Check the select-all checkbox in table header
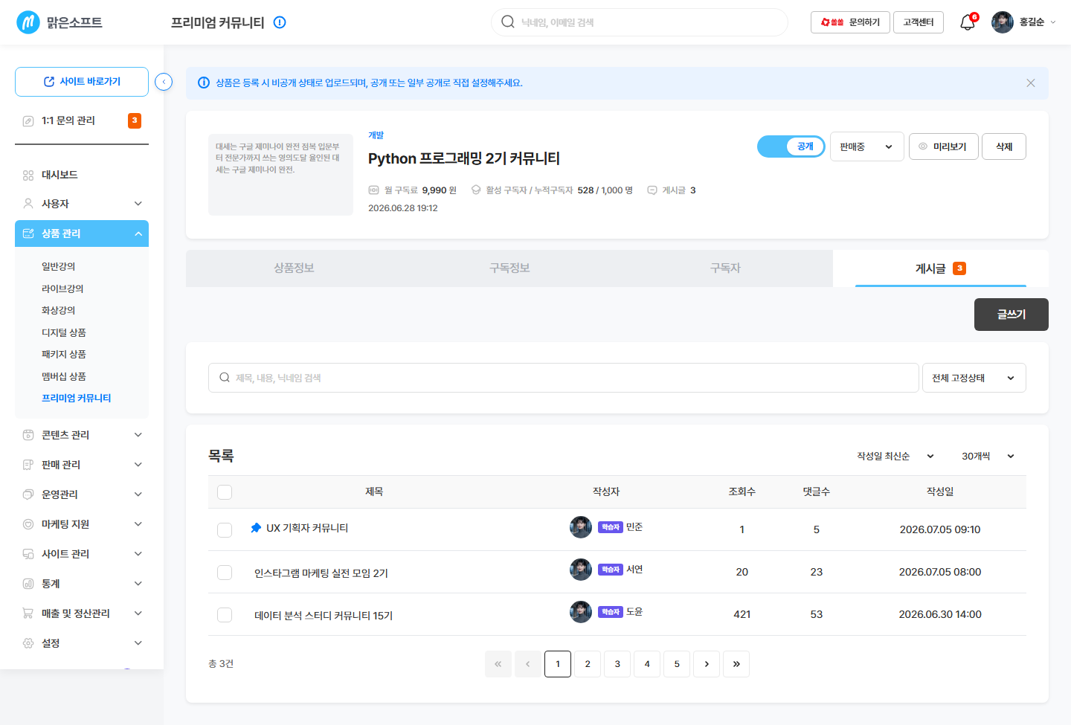The image size is (1071, 725). point(225,492)
